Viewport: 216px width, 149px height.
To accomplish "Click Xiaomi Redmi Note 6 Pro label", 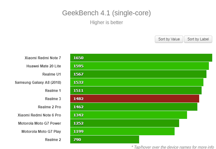I will [x=39, y=115].
